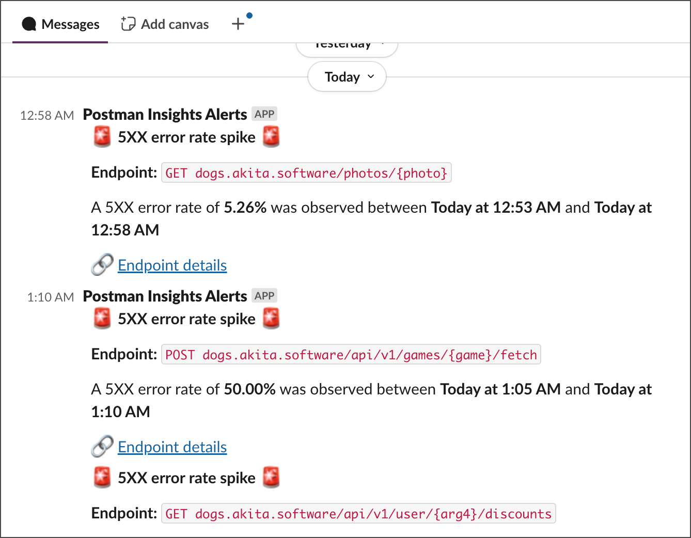Open Endpoint details link in 12:58 AM alert

pyautogui.click(x=172, y=265)
